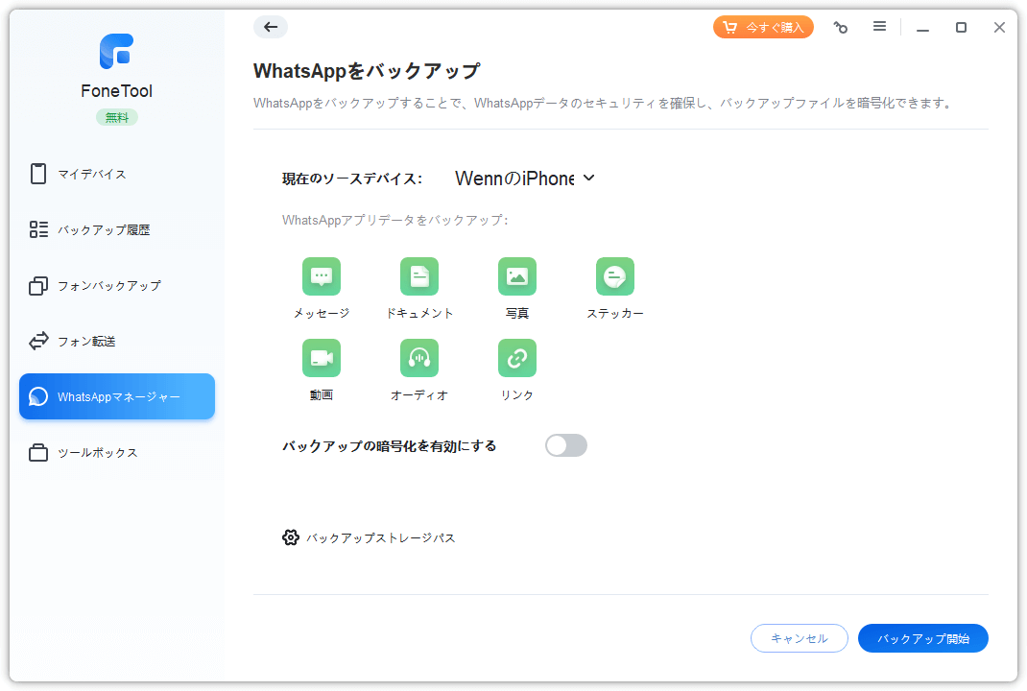Click the 動画 (Video) icon
The image size is (1027, 691).
[x=322, y=358]
